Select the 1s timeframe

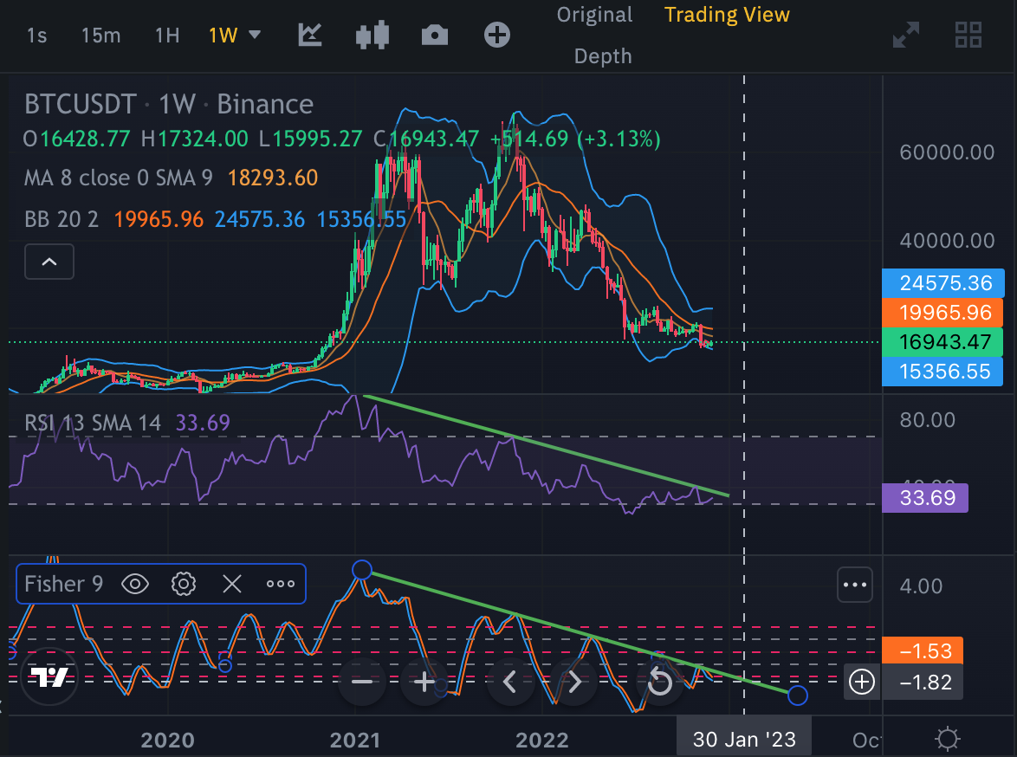point(37,35)
